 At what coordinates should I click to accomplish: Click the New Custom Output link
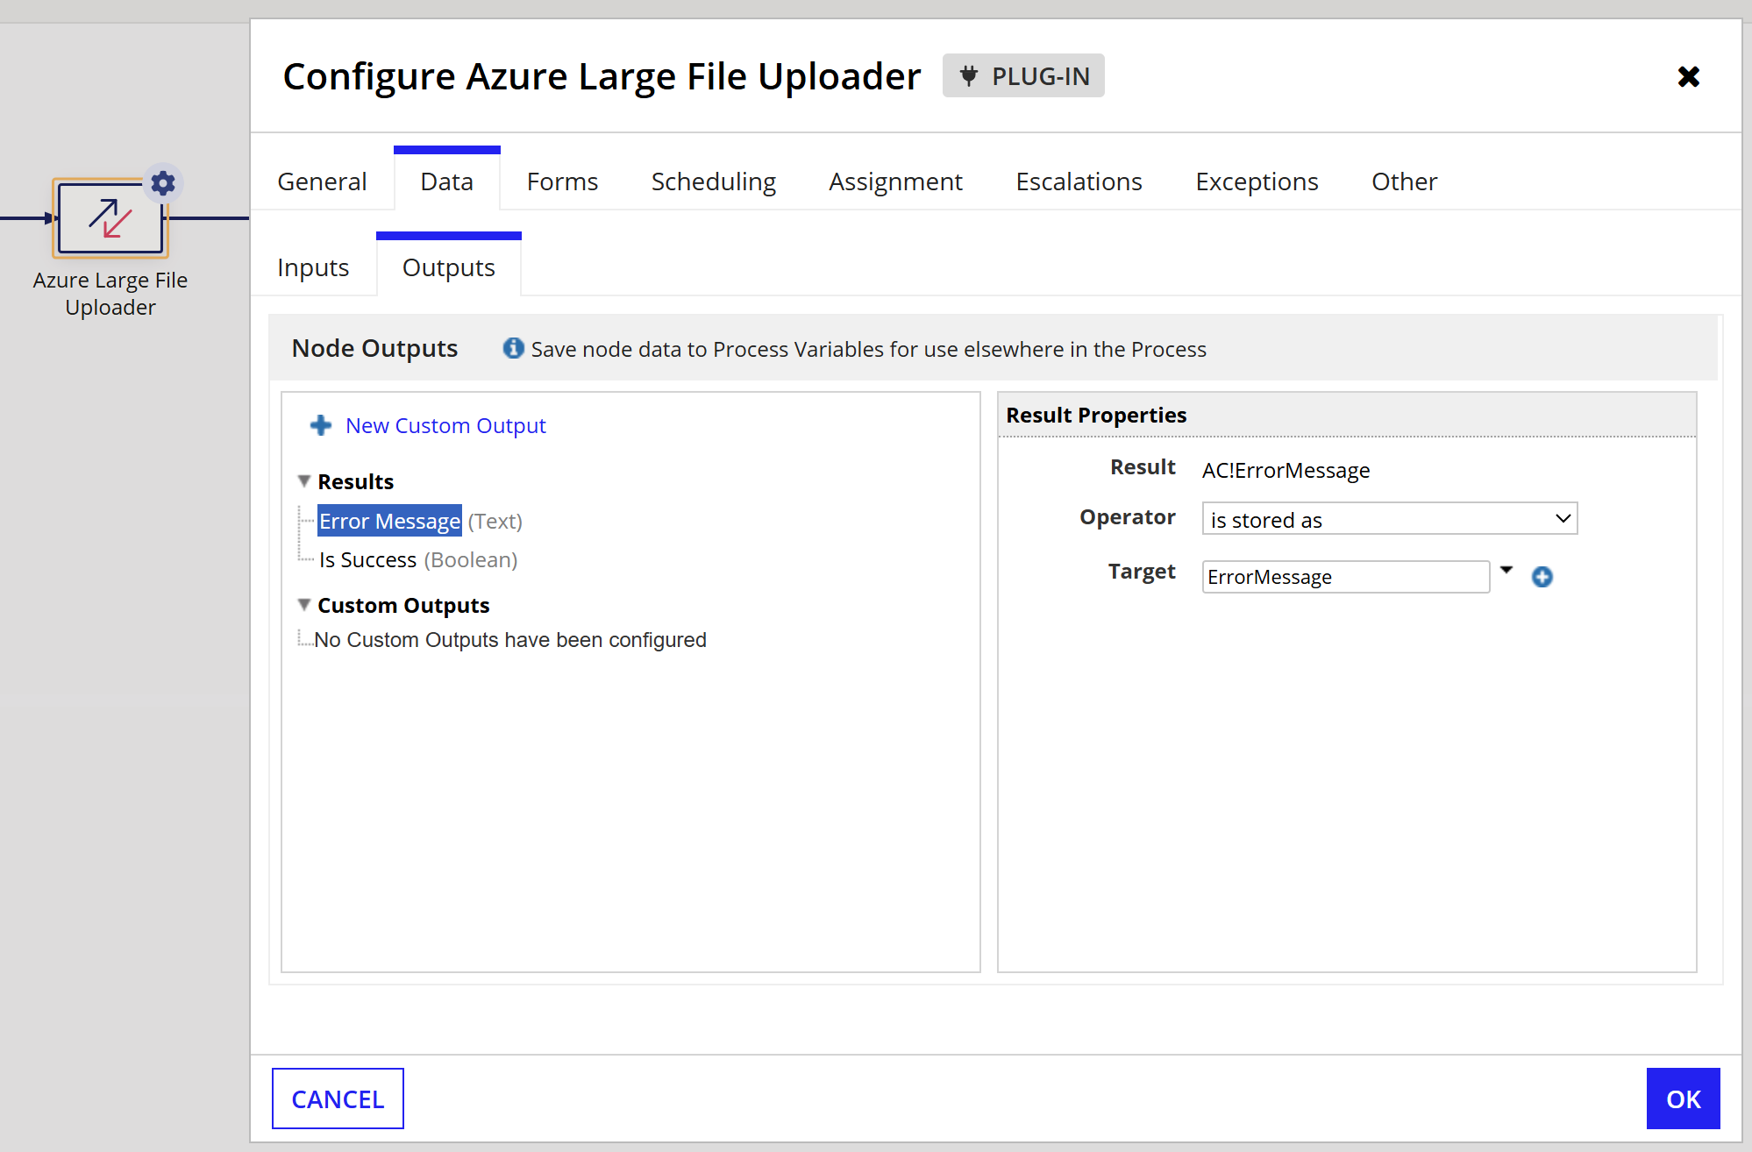pyautogui.click(x=445, y=425)
